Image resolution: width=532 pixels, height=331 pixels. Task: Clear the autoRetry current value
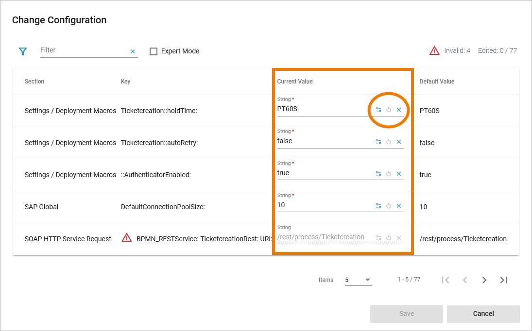pos(399,142)
